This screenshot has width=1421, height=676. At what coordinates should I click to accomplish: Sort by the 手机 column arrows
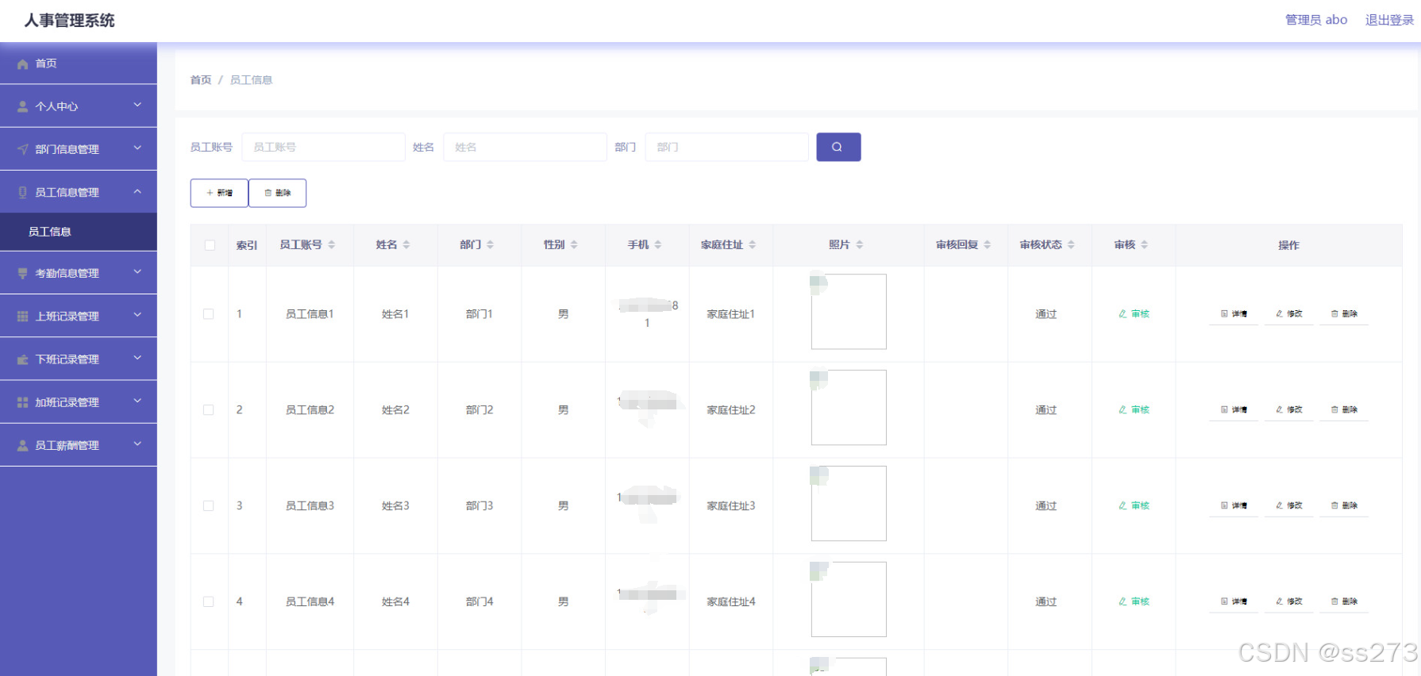(x=658, y=245)
